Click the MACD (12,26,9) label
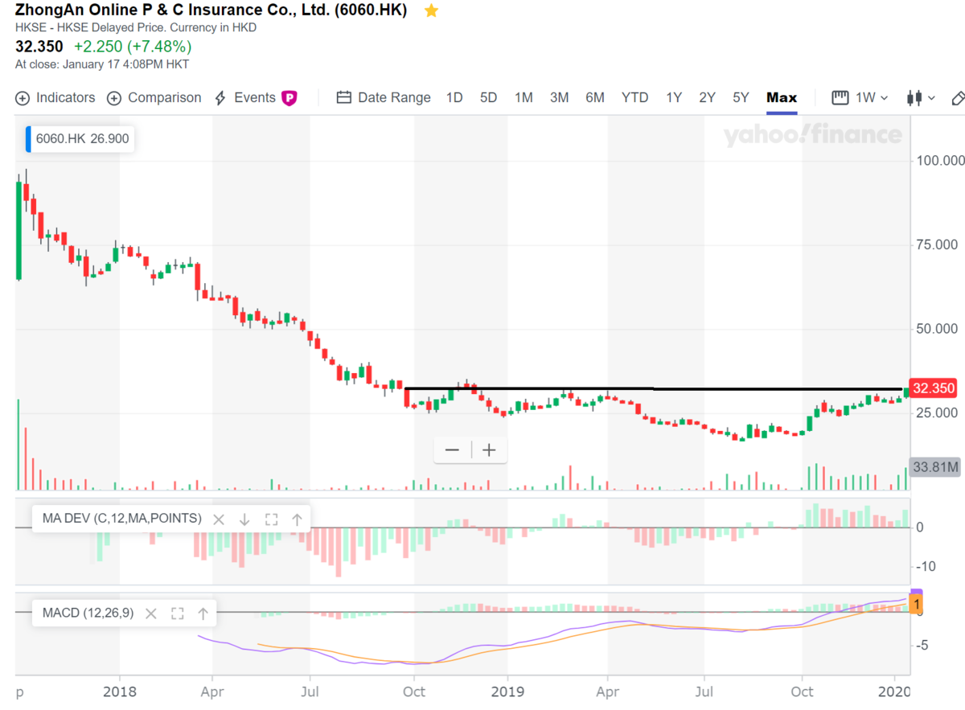 88,614
